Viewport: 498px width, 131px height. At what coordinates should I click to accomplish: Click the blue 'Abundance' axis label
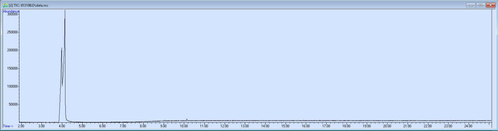11,11
